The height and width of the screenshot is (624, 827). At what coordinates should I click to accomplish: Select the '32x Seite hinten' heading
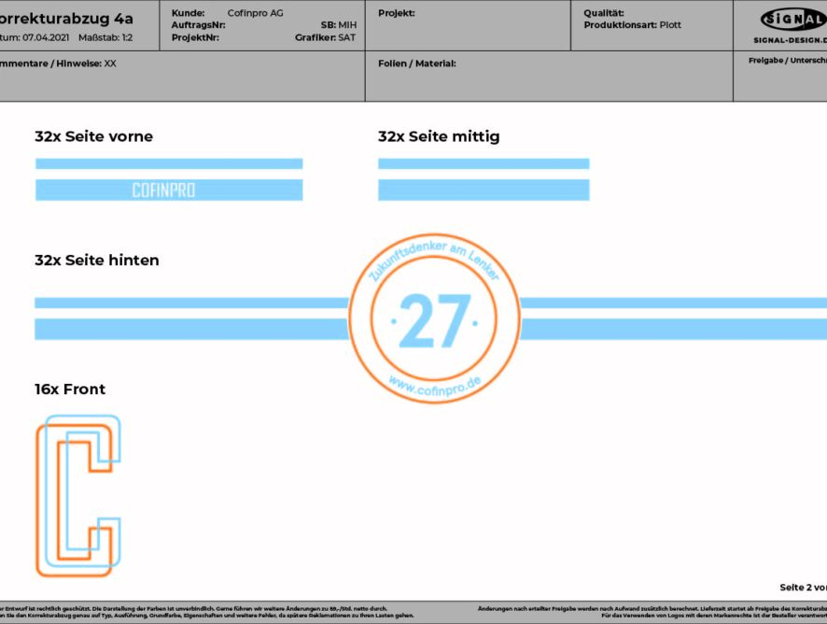pos(96,261)
